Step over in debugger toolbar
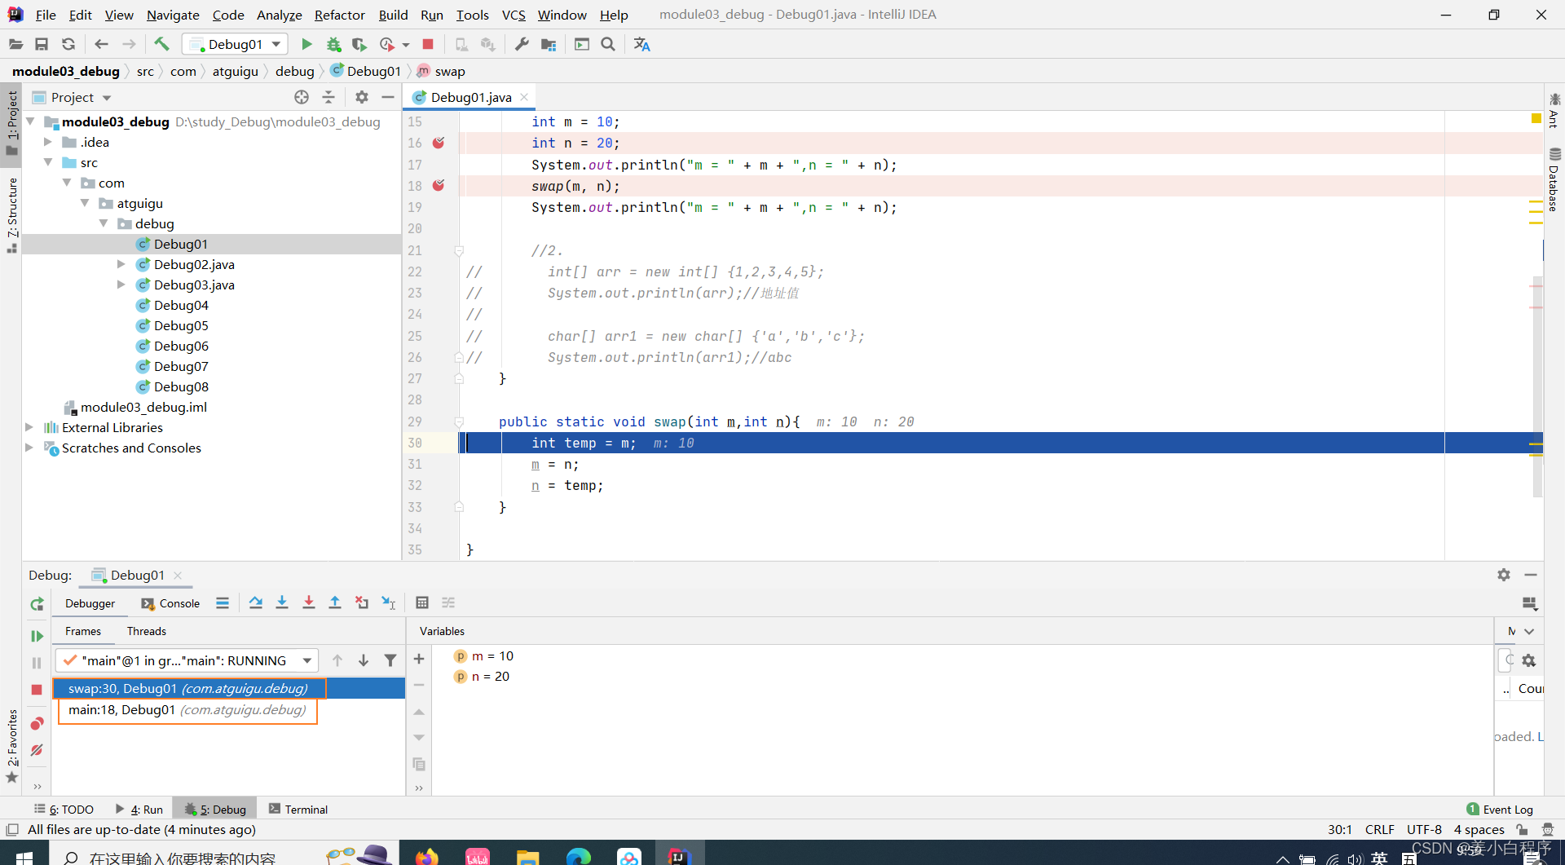 256,602
